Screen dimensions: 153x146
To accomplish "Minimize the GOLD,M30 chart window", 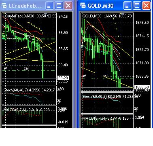I will coord(127,6).
